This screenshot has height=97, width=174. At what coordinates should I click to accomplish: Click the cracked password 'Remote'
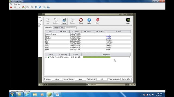click(x=109, y=40)
